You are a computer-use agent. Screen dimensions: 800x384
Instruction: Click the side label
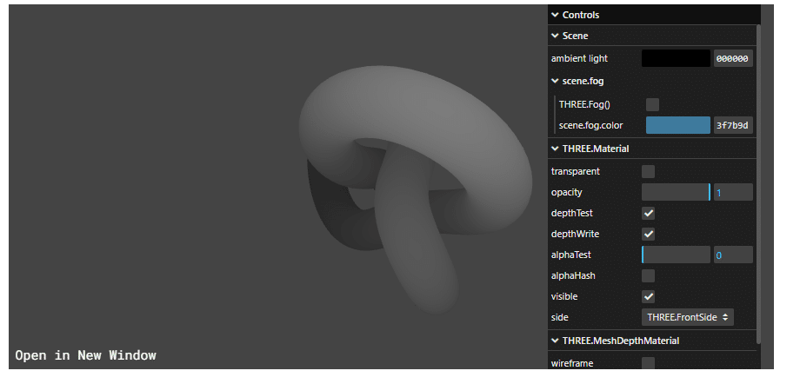click(559, 317)
